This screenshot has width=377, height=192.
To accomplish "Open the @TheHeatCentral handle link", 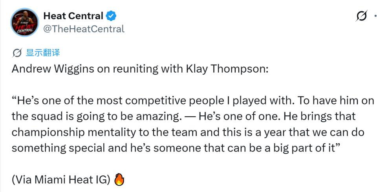I will click(x=84, y=29).
